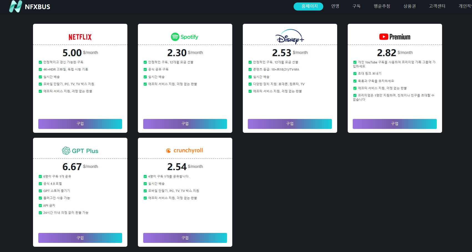
Task: Click the check mark beside 4명이 구독 1개를 공유합니다
Action: coord(145,176)
